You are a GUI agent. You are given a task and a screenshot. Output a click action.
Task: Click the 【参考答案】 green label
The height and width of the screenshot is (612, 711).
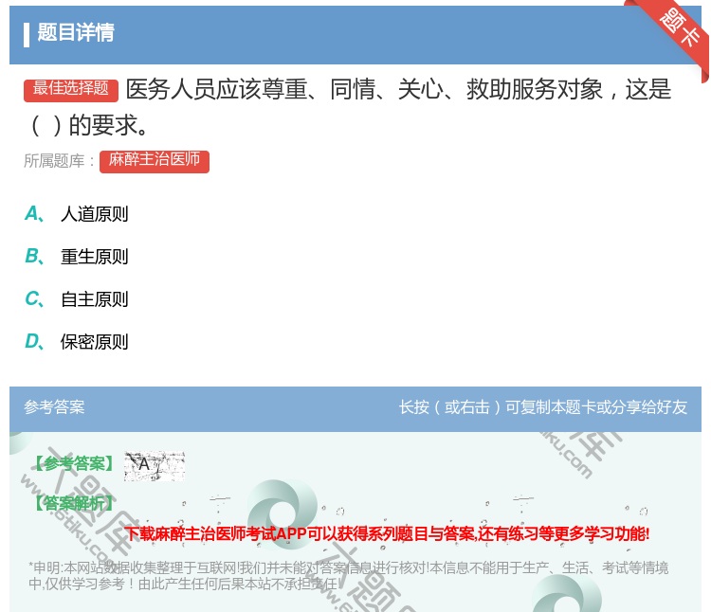coord(73,464)
